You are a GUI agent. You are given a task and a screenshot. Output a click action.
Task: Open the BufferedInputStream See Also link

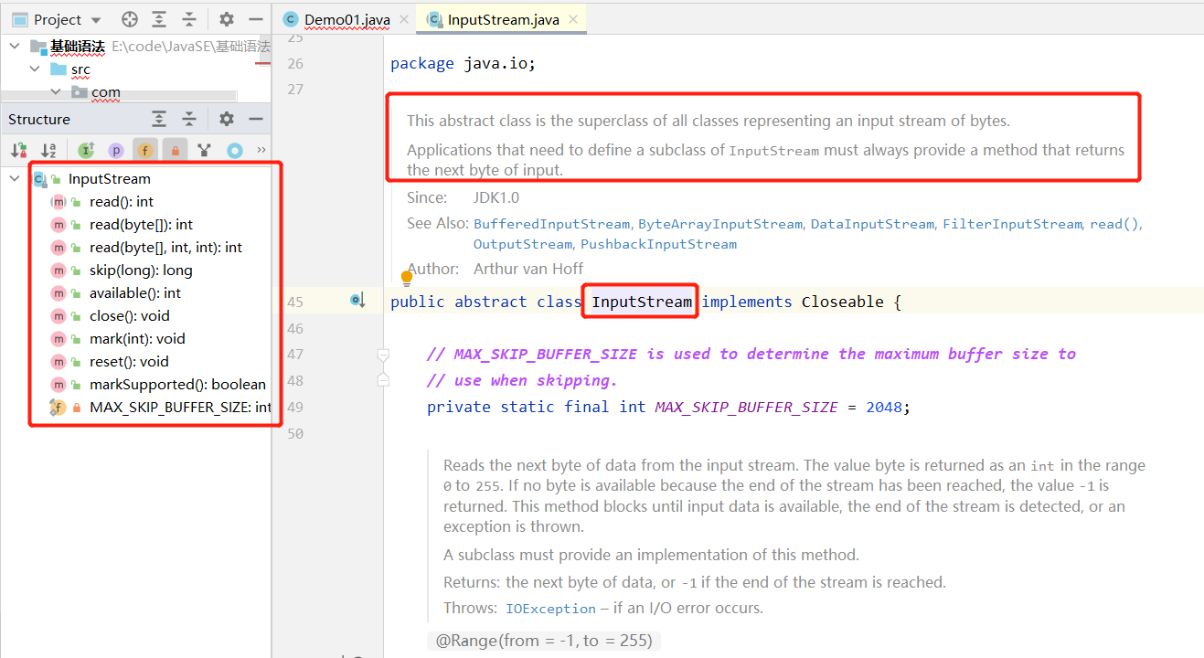(551, 224)
